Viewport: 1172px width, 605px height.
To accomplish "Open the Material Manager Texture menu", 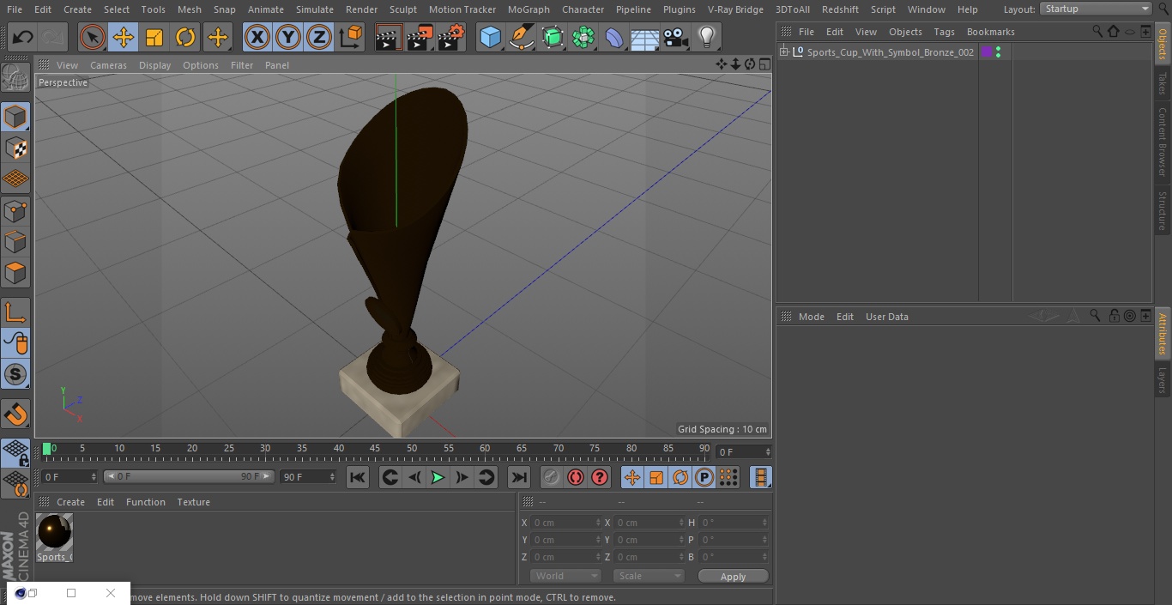I will click(194, 502).
